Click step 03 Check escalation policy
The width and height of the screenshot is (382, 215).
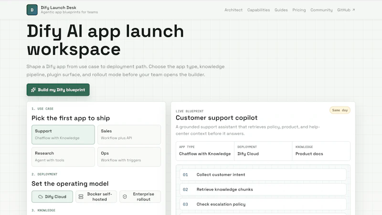[x=263, y=204]
